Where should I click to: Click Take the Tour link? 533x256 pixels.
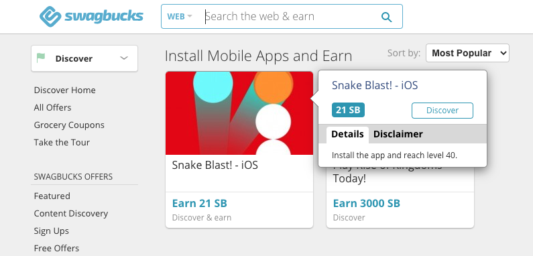[62, 142]
